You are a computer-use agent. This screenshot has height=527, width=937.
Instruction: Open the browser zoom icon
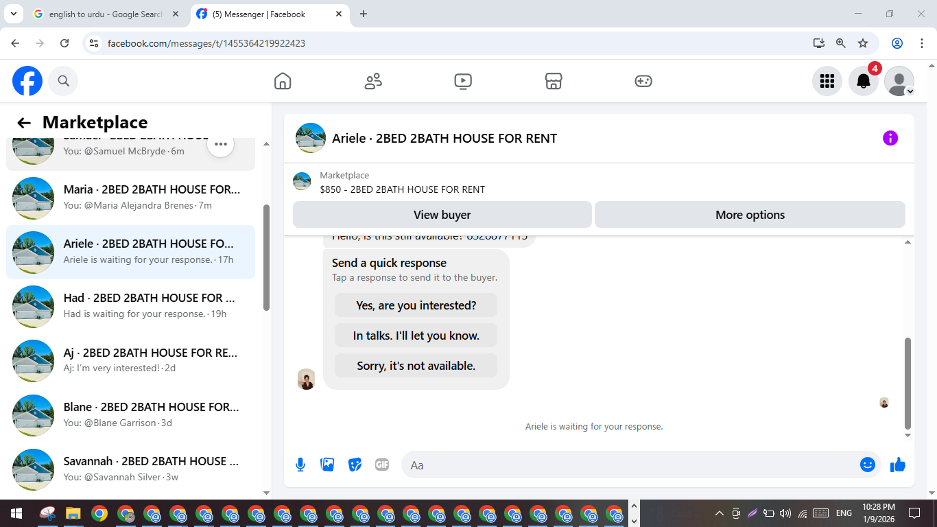[841, 43]
